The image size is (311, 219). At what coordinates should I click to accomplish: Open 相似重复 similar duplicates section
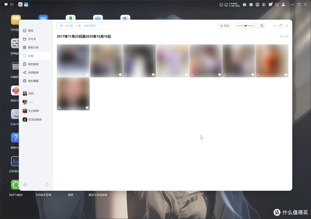point(36,81)
